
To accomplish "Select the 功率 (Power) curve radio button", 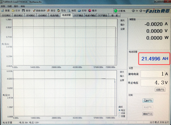I will coord(120,113).
